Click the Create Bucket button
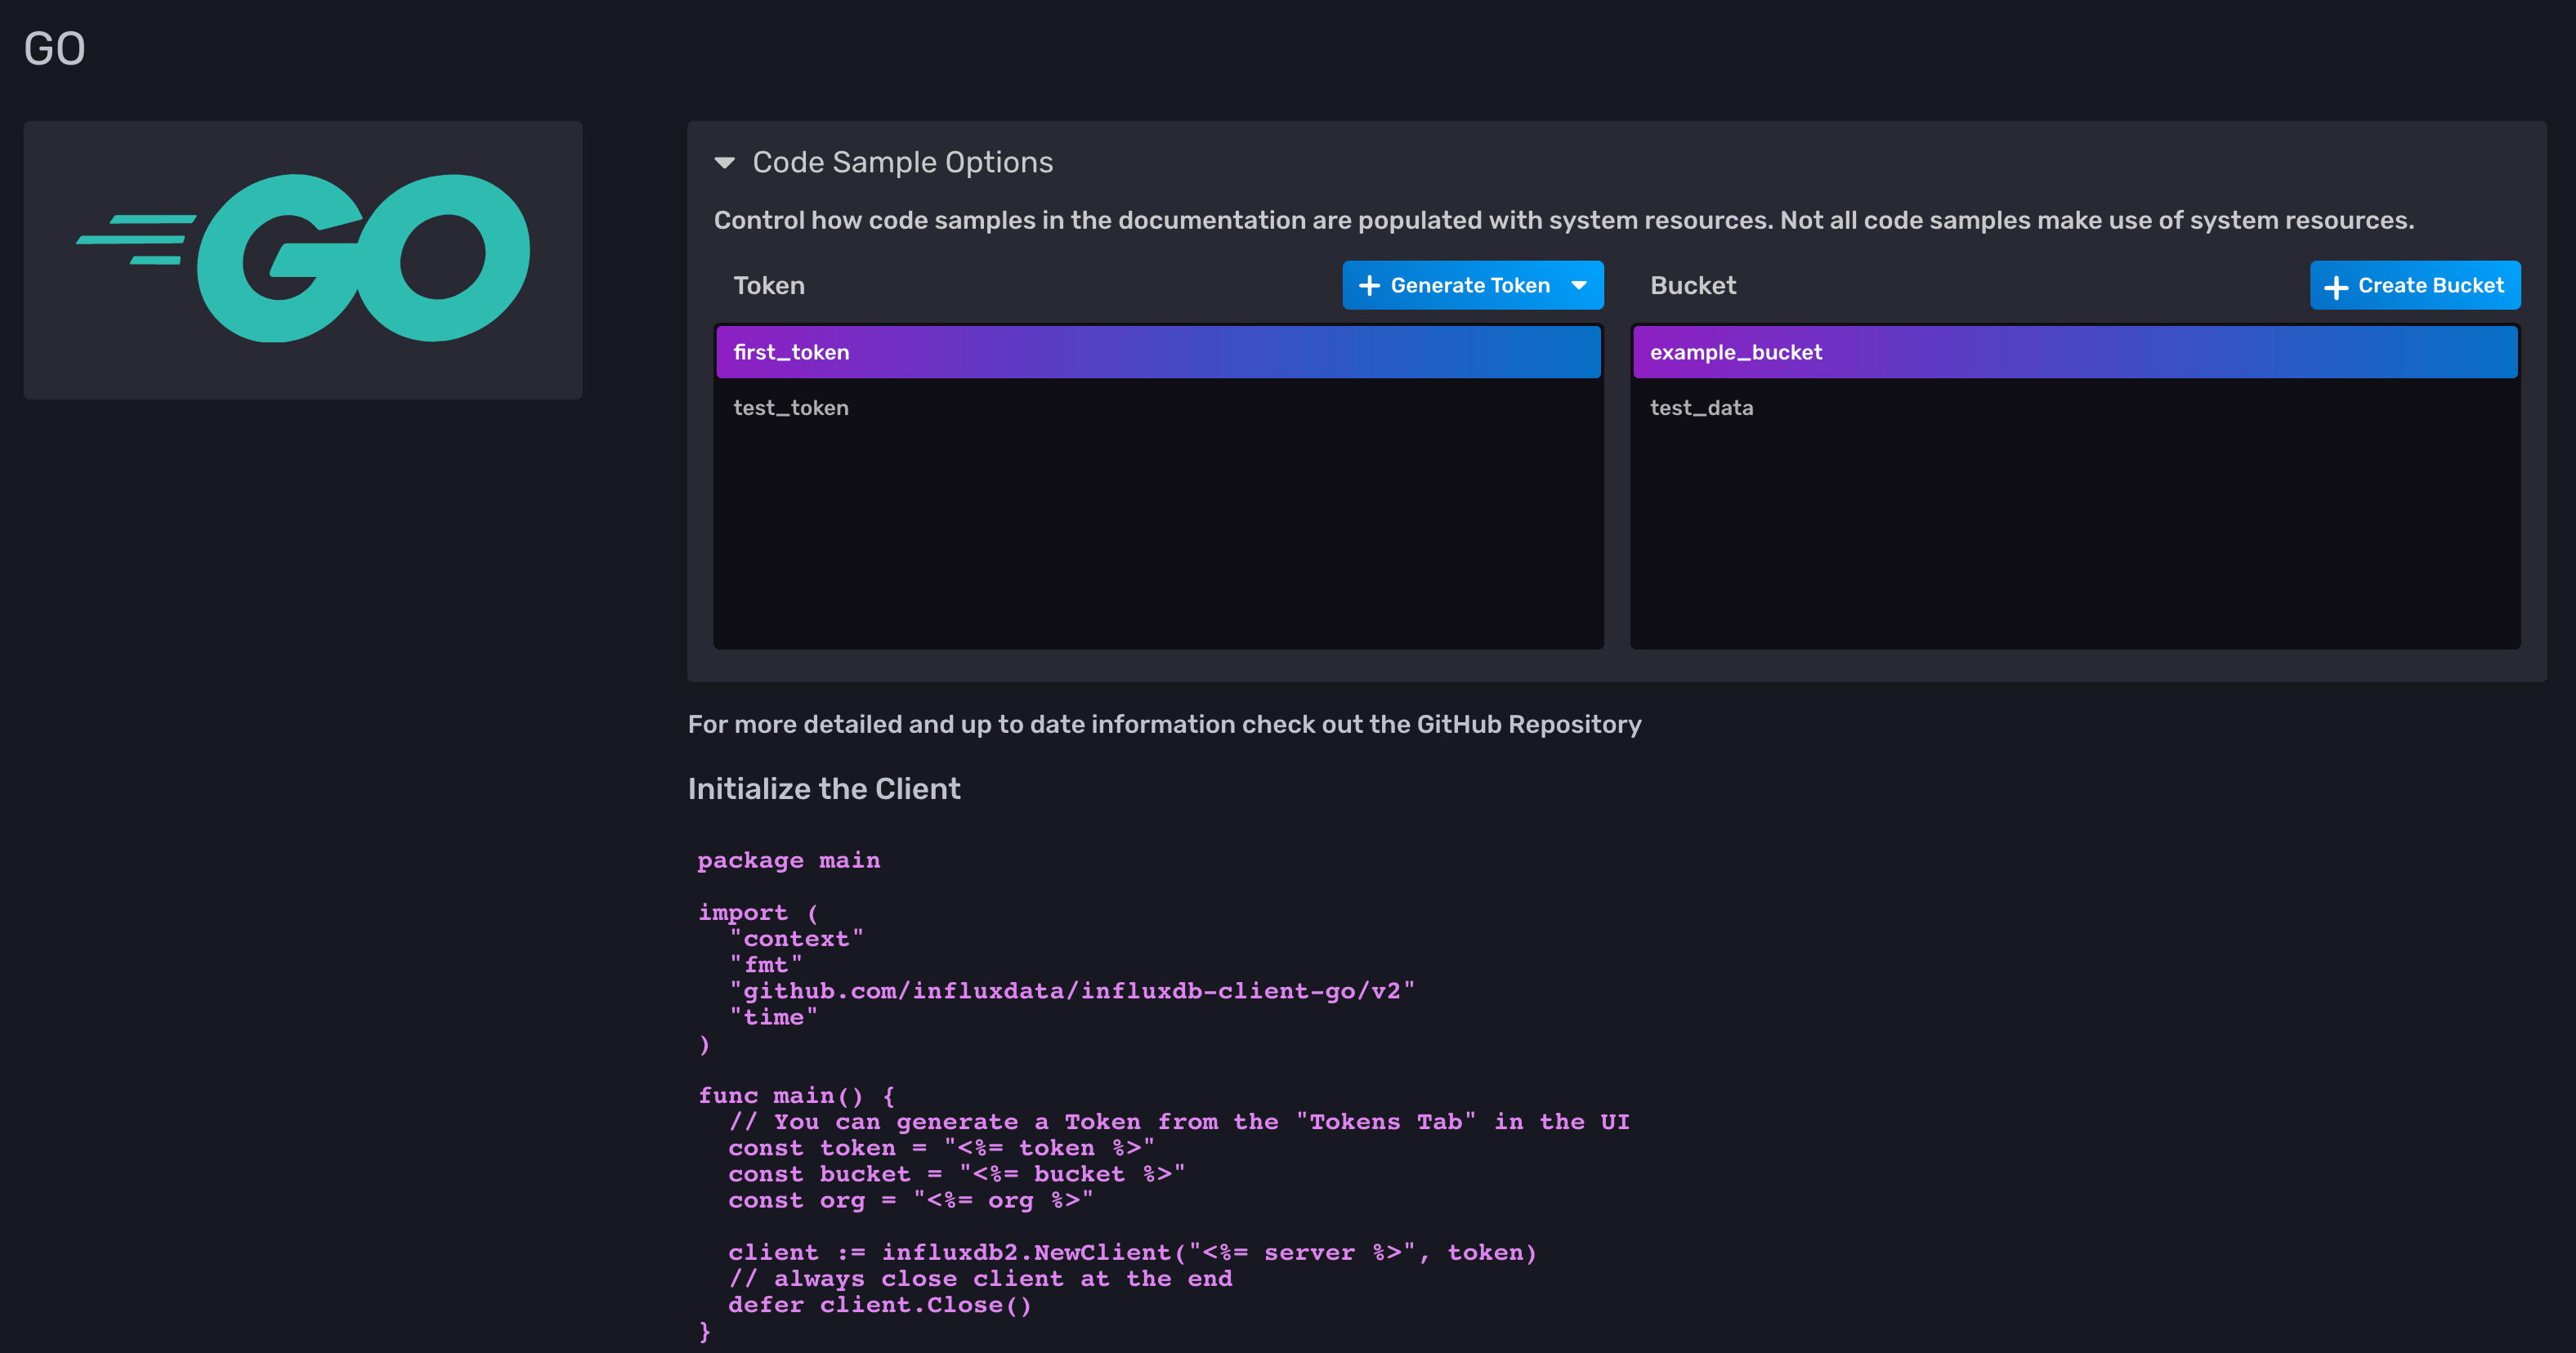 (2415, 285)
